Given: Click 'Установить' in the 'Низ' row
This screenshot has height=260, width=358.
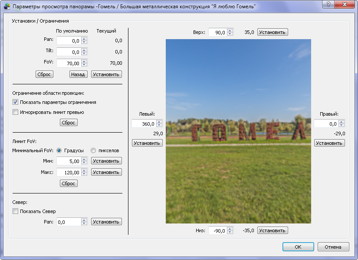Looking at the screenshot, I should tap(273, 230).
